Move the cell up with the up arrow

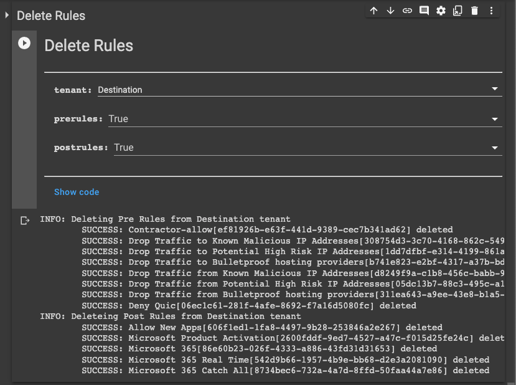point(374,11)
